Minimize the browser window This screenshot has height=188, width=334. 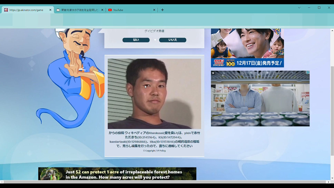pyautogui.click(x=309, y=8)
